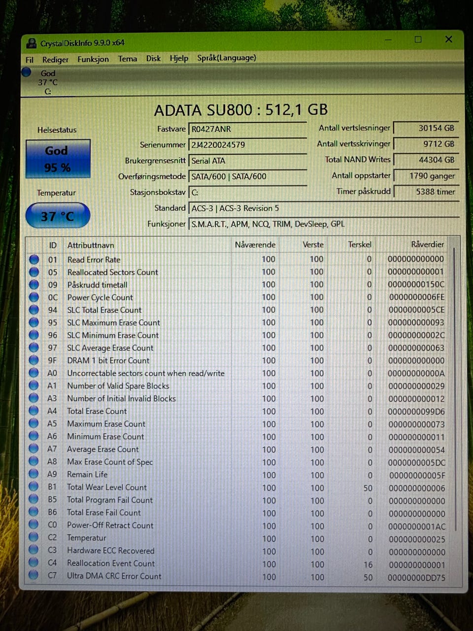Click the status orb for Reallocated Sectors Count
Viewport: 473px width, 631px height.
[34, 272]
